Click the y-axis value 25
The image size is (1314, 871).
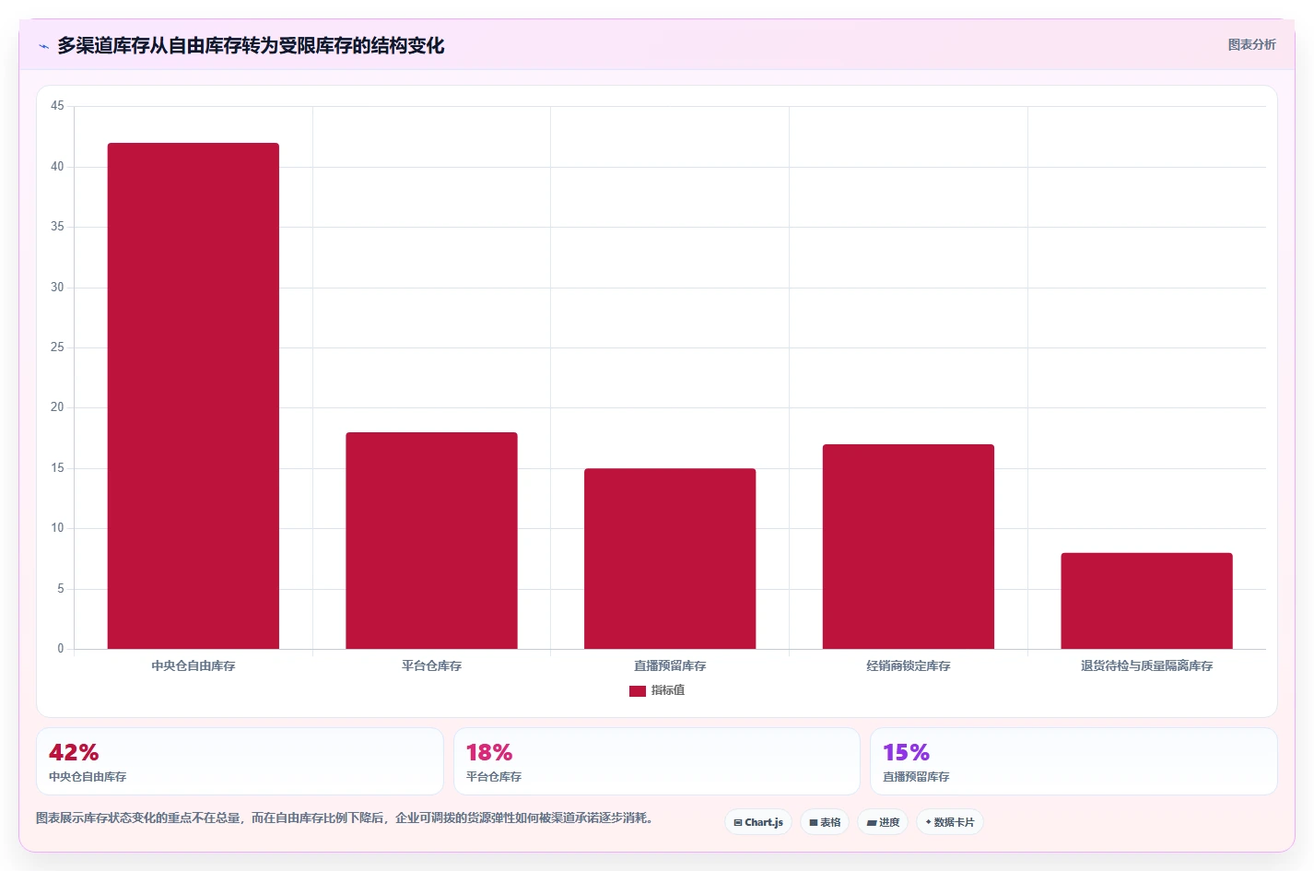58,347
